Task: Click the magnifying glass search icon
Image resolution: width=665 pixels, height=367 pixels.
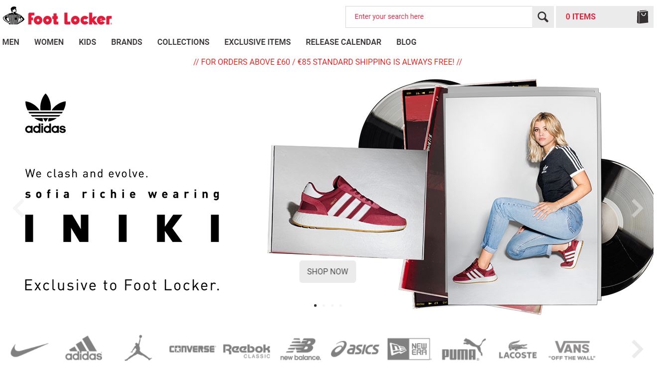Action: click(543, 17)
